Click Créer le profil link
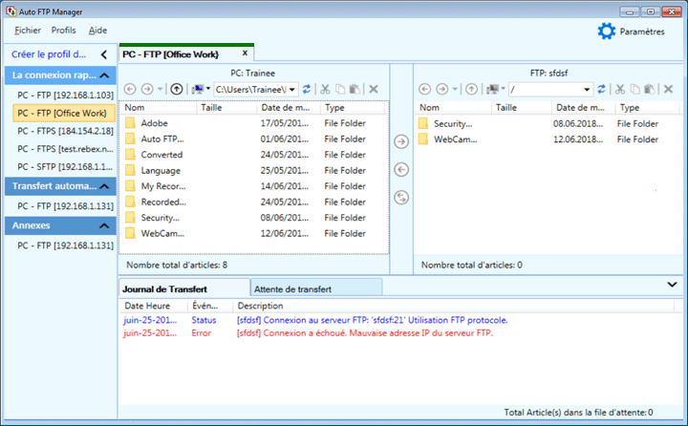Image resolution: width=688 pixels, height=426 pixels. click(x=49, y=54)
